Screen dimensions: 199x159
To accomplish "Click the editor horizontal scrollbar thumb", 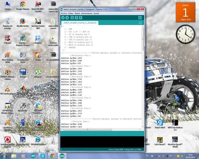I will click(x=88, y=129).
